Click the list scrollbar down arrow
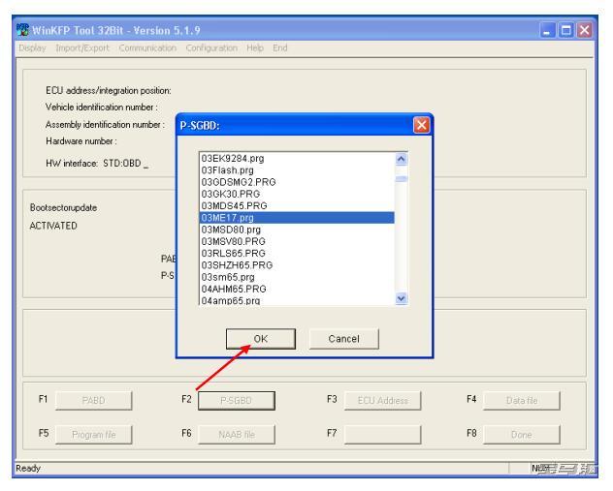This screenshot has width=613, height=491. (x=402, y=298)
